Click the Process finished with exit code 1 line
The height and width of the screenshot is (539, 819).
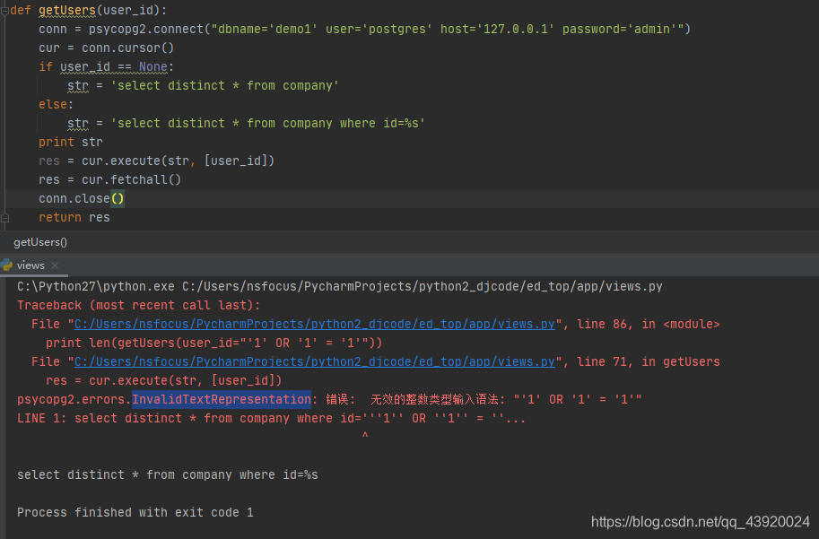click(x=135, y=512)
